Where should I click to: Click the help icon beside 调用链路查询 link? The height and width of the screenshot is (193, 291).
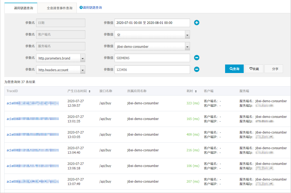[81, 7]
